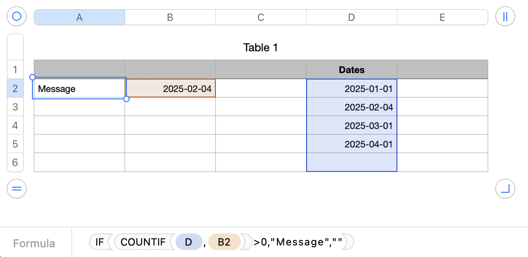Select row 2 header

pyautogui.click(x=15, y=88)
